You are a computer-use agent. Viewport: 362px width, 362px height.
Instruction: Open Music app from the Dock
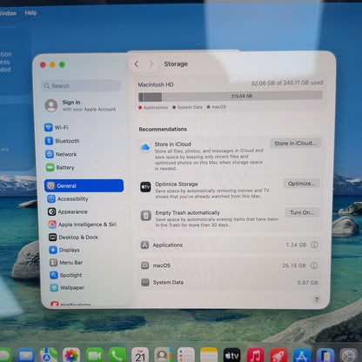point(255,355)
